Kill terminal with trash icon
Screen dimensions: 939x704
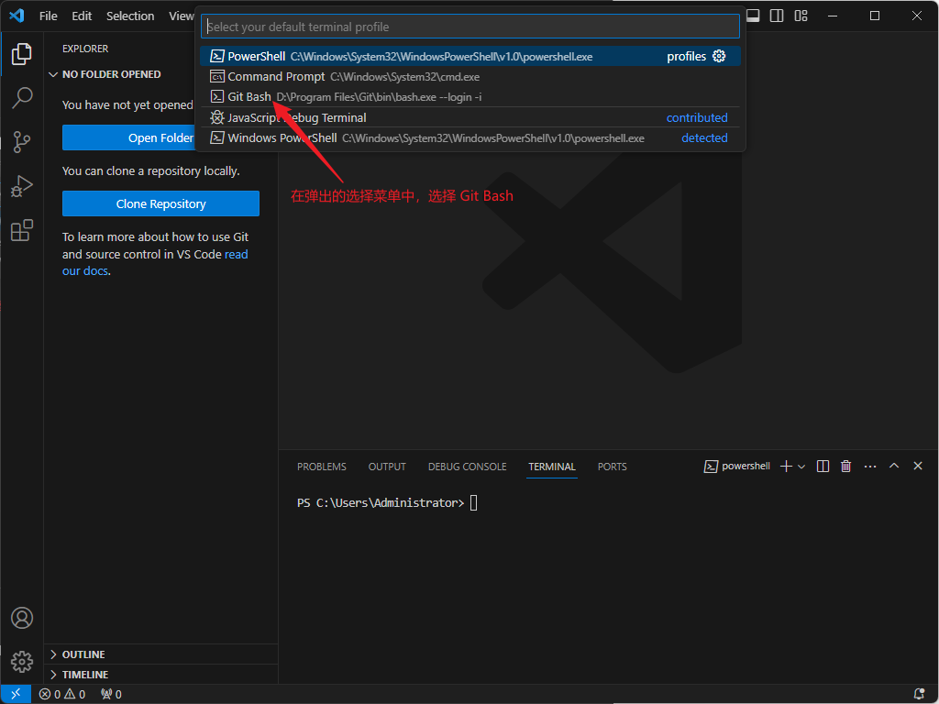coord(845,467)
